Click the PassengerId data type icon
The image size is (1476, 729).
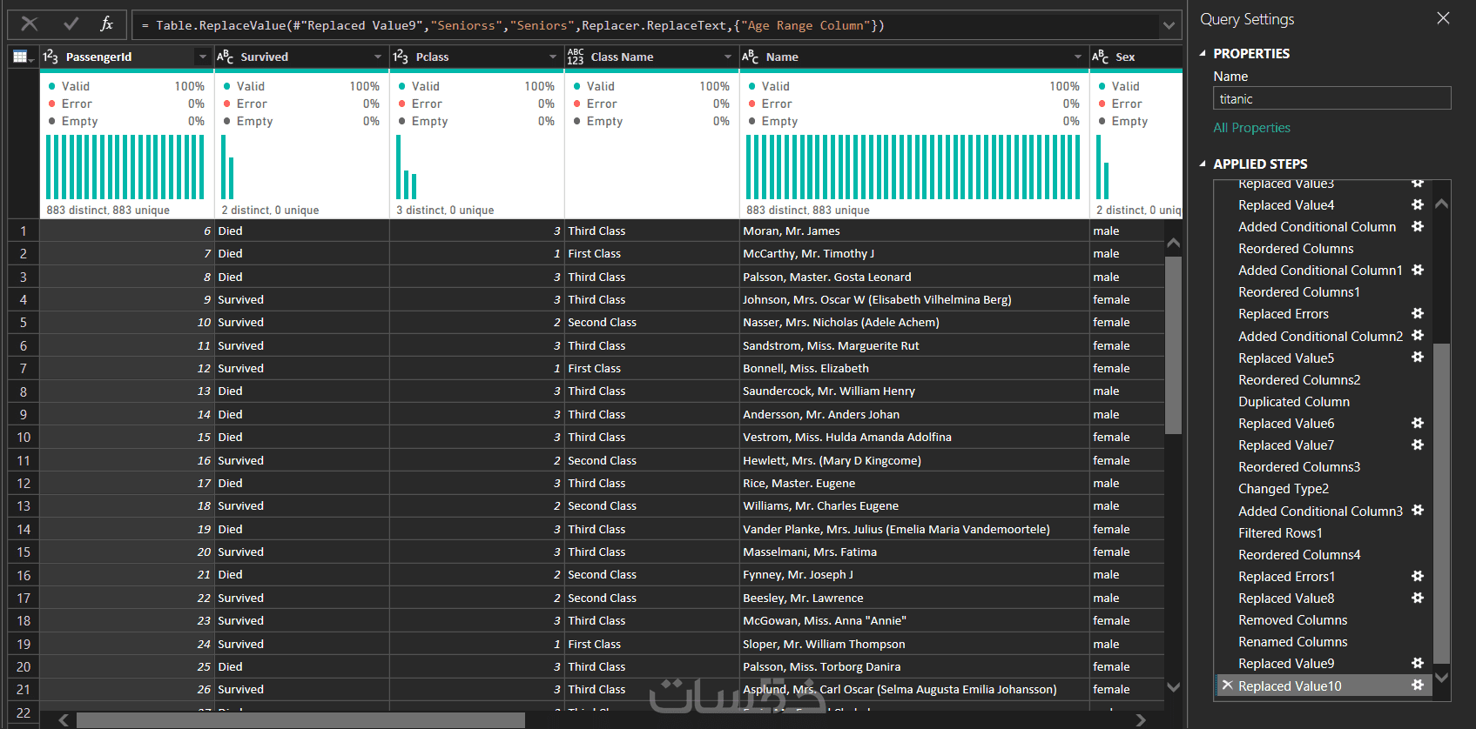pos(51,57)
